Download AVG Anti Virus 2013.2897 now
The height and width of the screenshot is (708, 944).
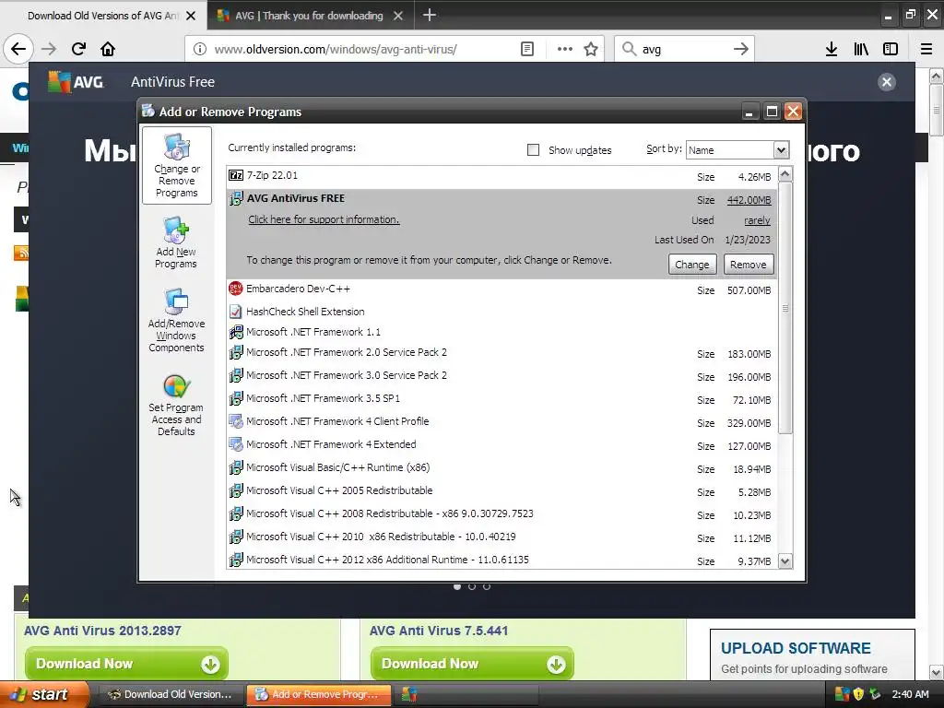pyautogui.click(x=126, y=664)
